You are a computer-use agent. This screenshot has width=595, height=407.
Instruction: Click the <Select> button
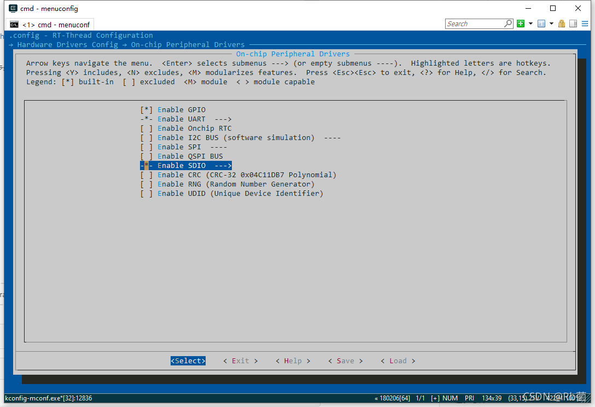click(x=188, y=361)
